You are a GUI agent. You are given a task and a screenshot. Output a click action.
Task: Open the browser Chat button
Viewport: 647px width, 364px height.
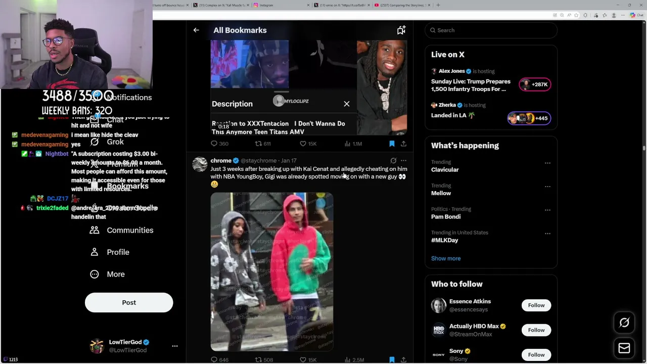[x=636, y=15]
